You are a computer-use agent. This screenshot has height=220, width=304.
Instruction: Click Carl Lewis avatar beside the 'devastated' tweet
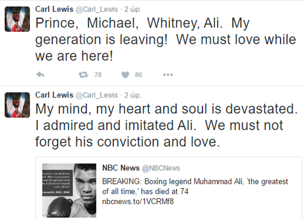[x=17, y=105]
